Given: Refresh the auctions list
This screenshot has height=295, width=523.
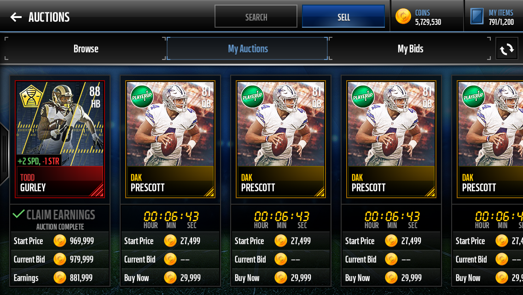Looking at the screenshot, I should click(506, 49).
